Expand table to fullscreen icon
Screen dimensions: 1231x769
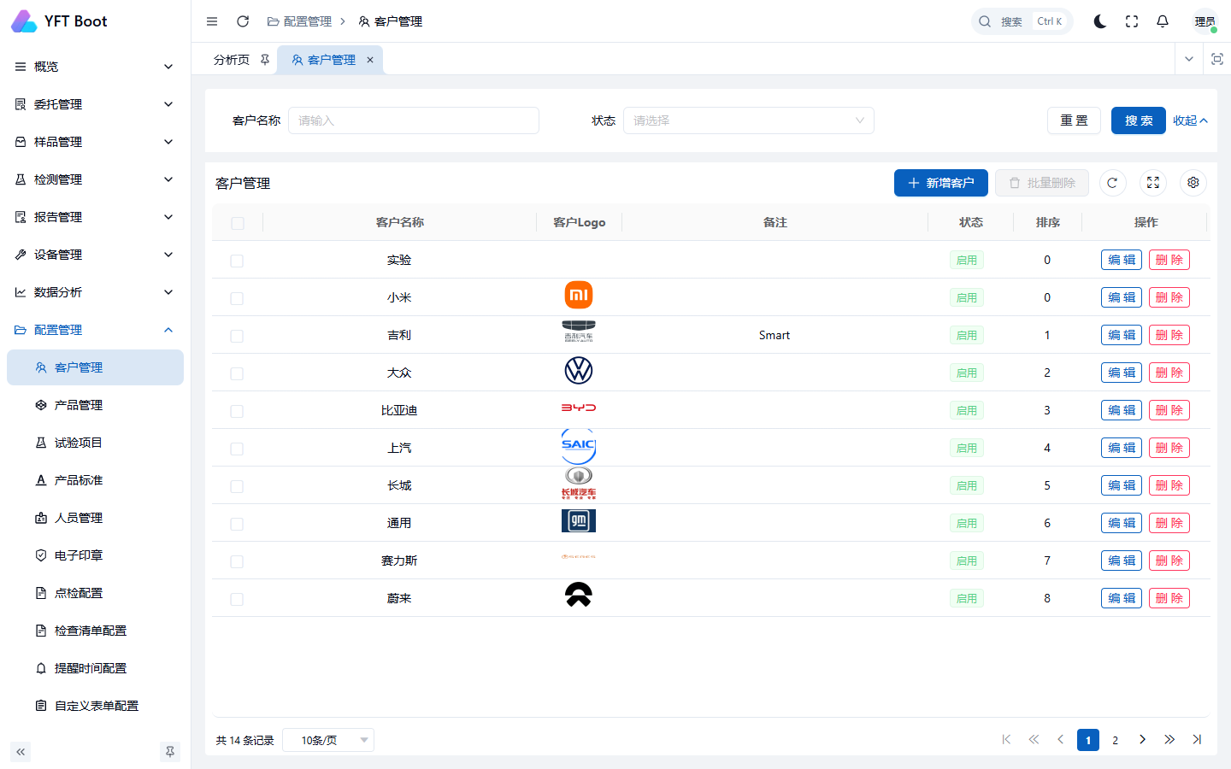point(1153,183)
